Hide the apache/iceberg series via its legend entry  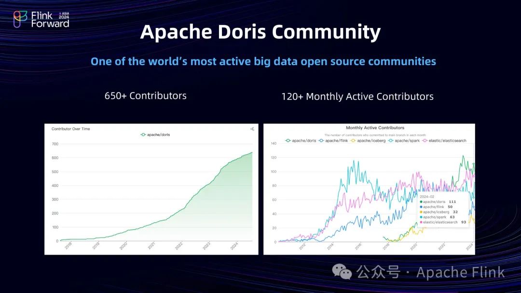coord(368,140)
